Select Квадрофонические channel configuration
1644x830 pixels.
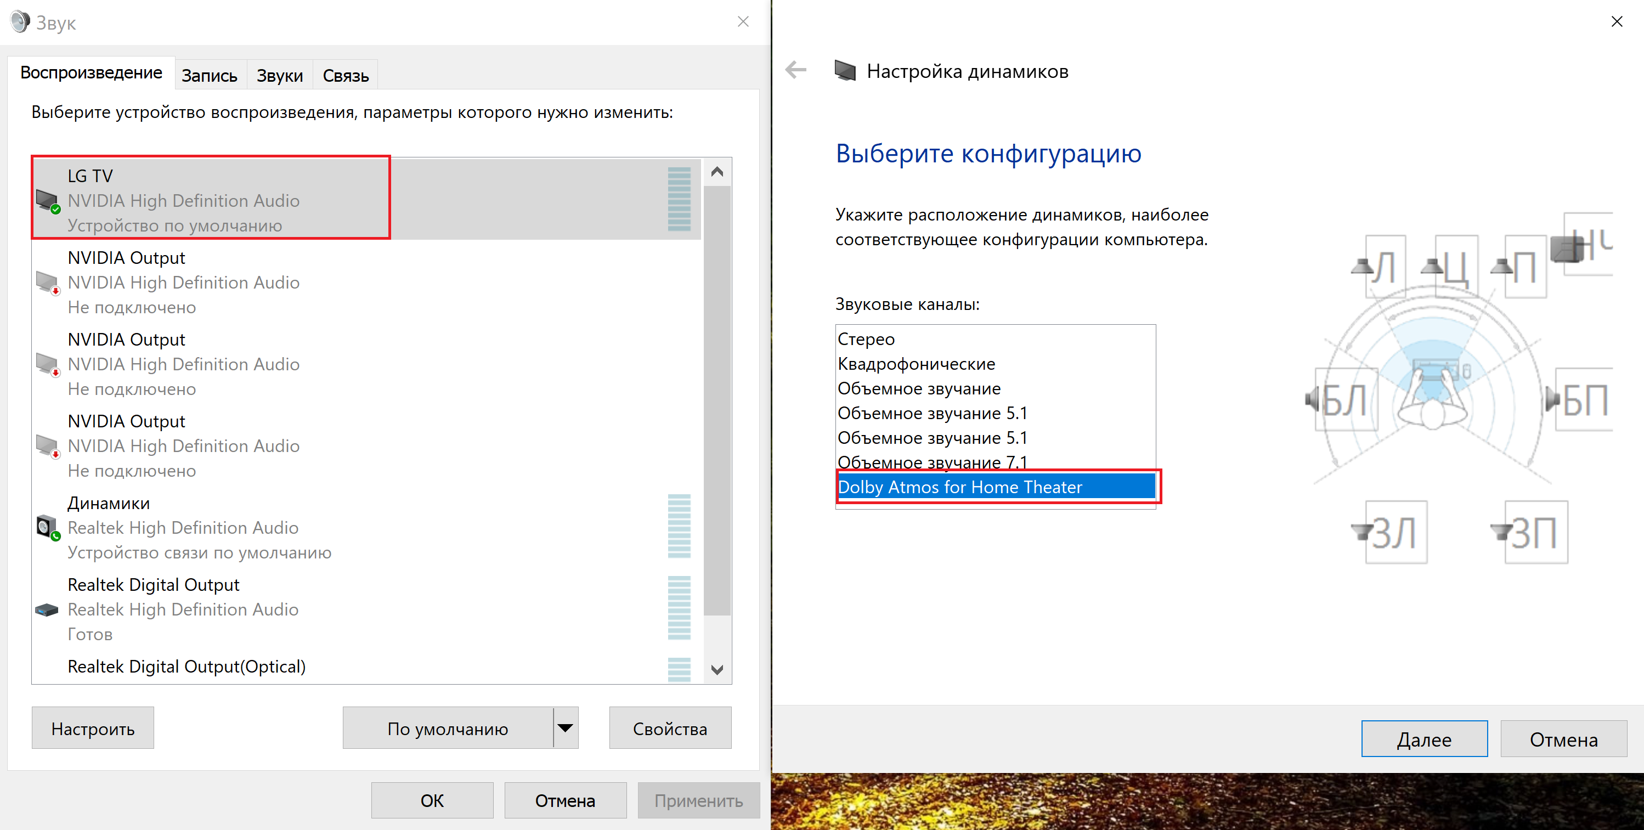click(x=917, y=364)
